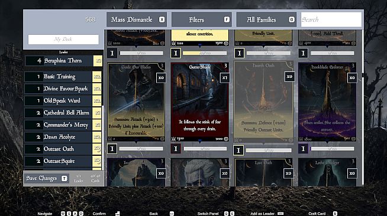Open the All Families selector

pos(266,19)
